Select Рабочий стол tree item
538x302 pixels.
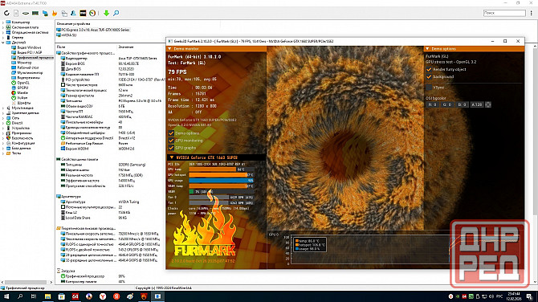click(x=28, y=67)
